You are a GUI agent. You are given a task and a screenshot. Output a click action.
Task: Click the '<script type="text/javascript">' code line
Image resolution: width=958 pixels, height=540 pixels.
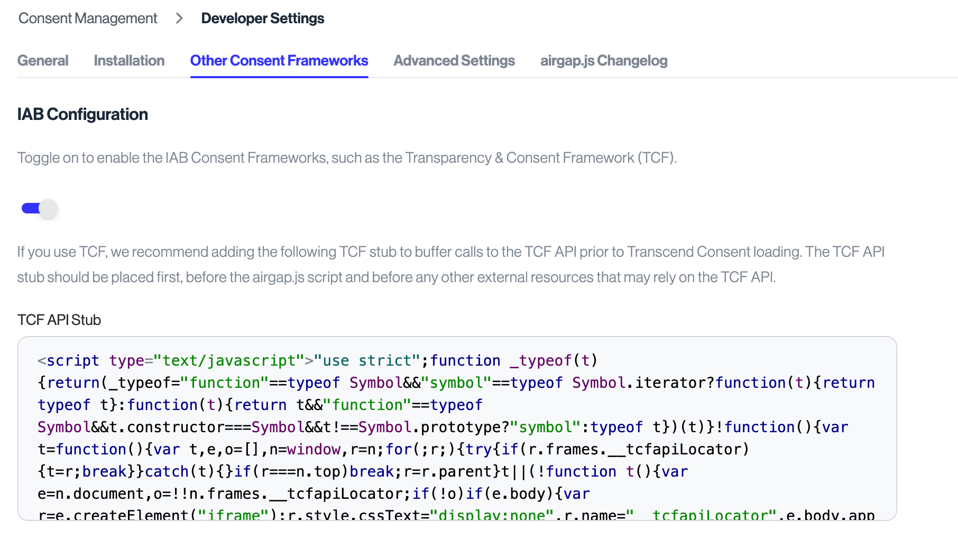[x=317, y=360]
